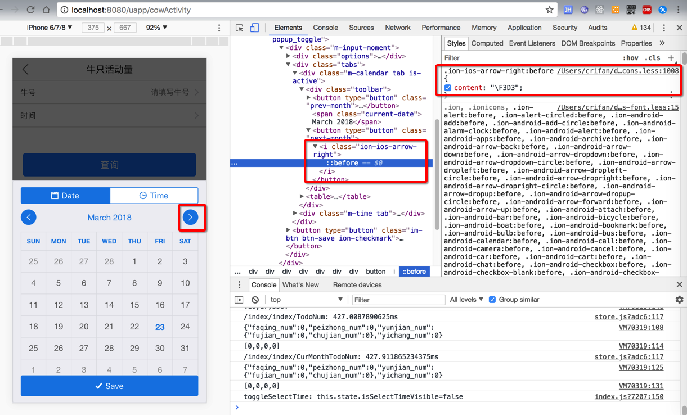Open the React DevTools extension icon
Image resolution: width=687 pixels, height=416 pixels.
coord(600,10)
